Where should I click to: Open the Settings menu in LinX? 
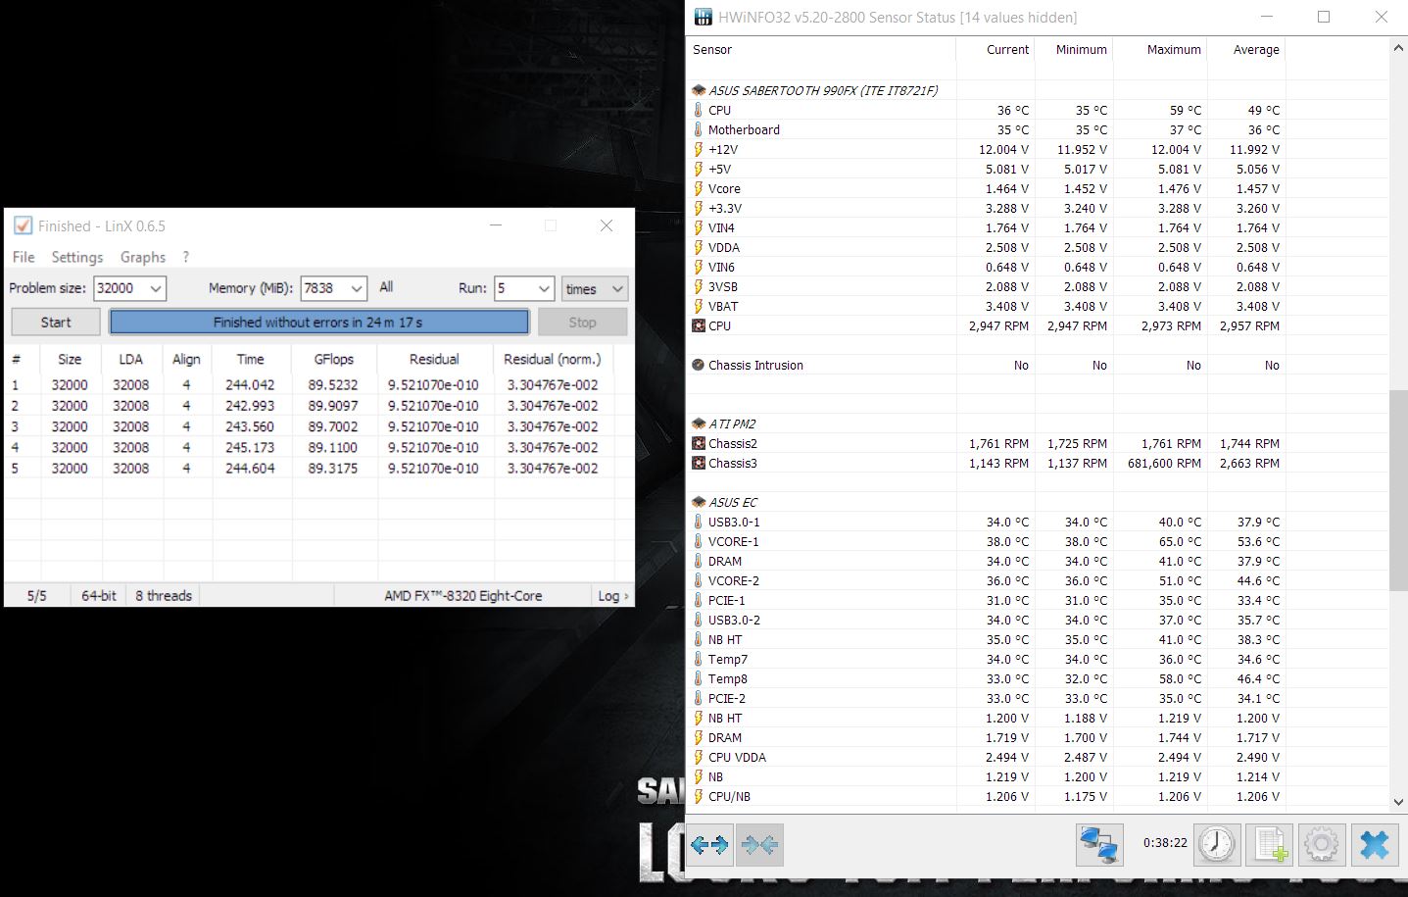coord(77,257)
